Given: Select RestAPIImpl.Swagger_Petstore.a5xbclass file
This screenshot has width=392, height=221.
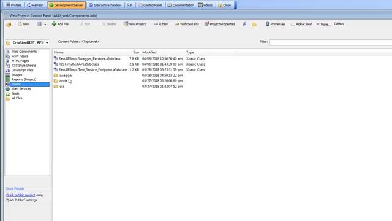Looking at the screenshot, I should coord(89,59).
